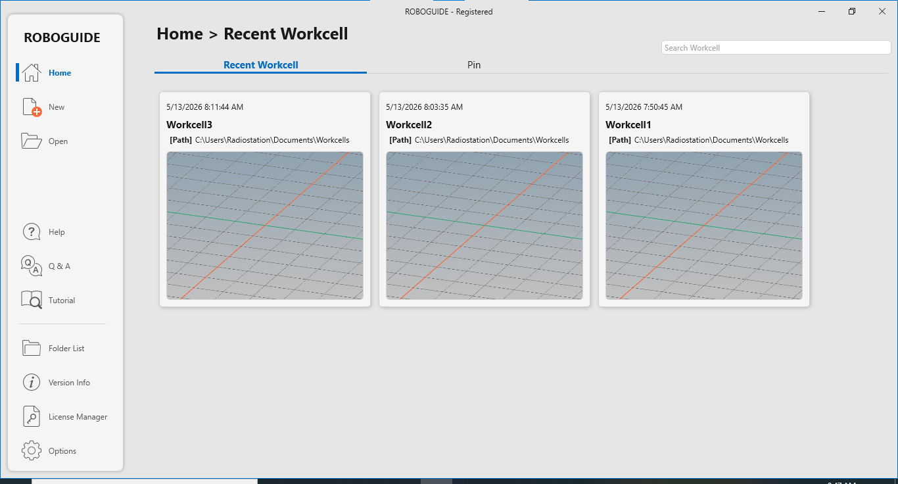
Task: Open the Options gear icon
Action: click(32, 450)
